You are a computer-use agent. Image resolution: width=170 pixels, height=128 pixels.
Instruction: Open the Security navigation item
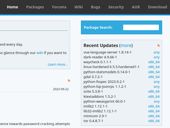pyautogui.click(x=116, y=7)
